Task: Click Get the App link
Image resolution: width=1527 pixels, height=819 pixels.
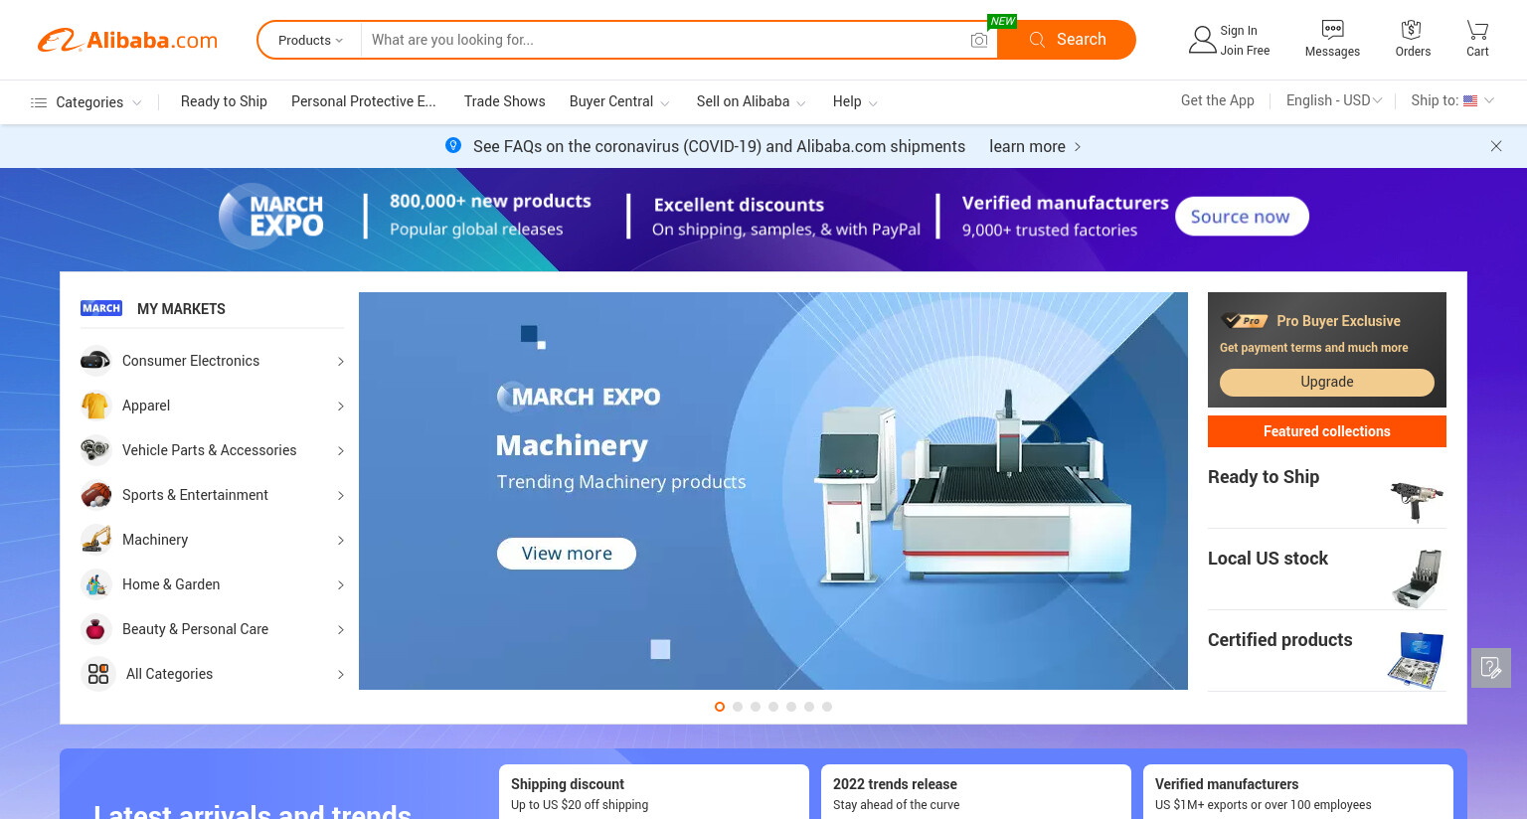Action: click(x=1217, y=100)
